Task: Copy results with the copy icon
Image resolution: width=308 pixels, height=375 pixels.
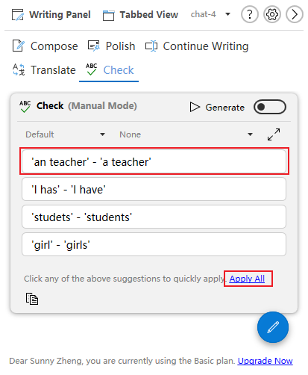Action: click(x=32, y=299)
